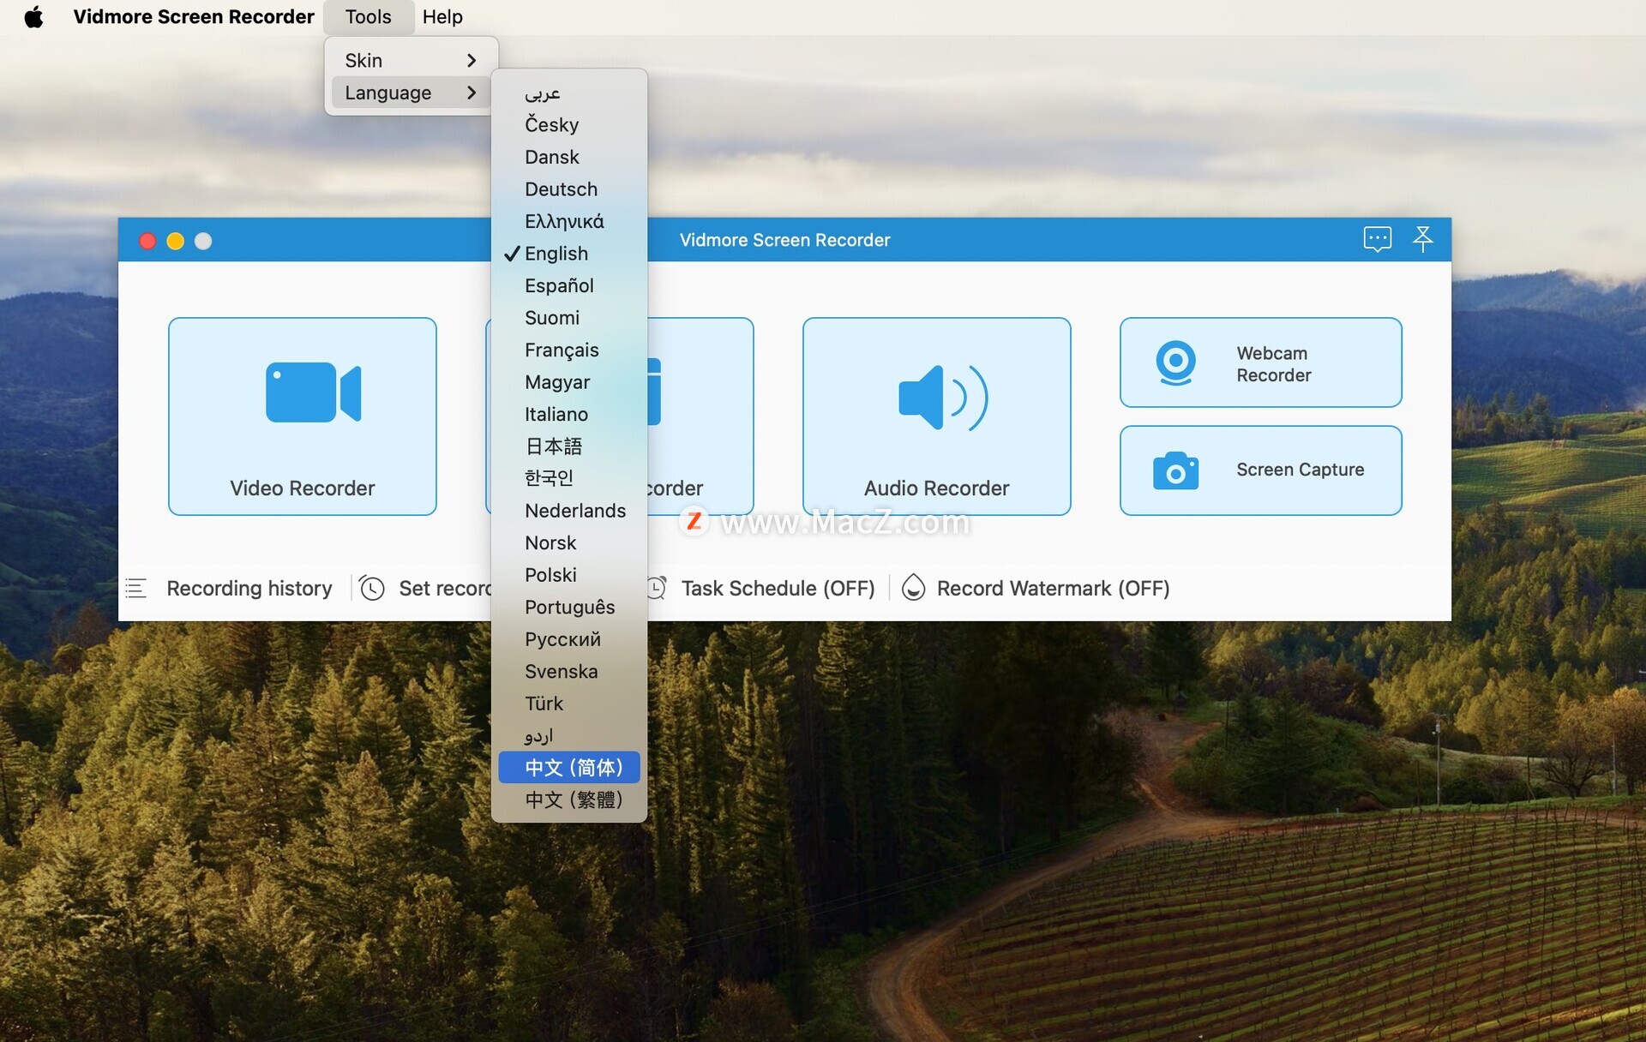The width and height of the screenshot is (1646, 1042).
Task: Select 한국인 language
Action: [x=569, y=478]
